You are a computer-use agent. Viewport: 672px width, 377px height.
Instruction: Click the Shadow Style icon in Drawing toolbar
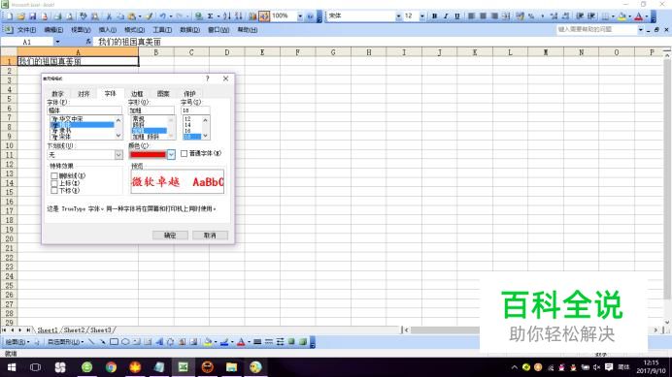[292, 342]
